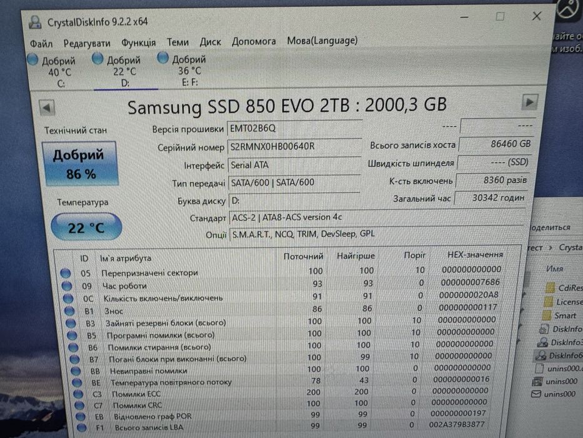Click the drive letter field D:

(x=294, y=200)
